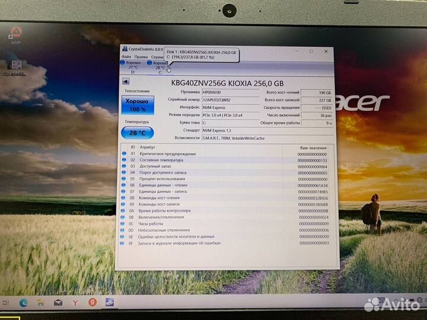
Task: Open the red Yandex icon in taskbar
Action: pyautogui.click(x=93, y=302)
